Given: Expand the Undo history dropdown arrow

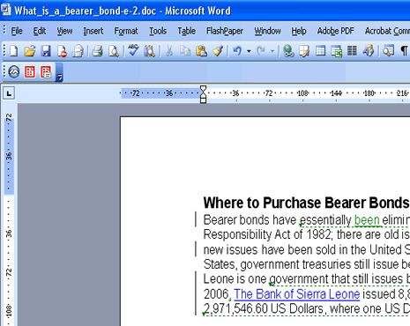Looking at the screenshot, I should point(249,51).
